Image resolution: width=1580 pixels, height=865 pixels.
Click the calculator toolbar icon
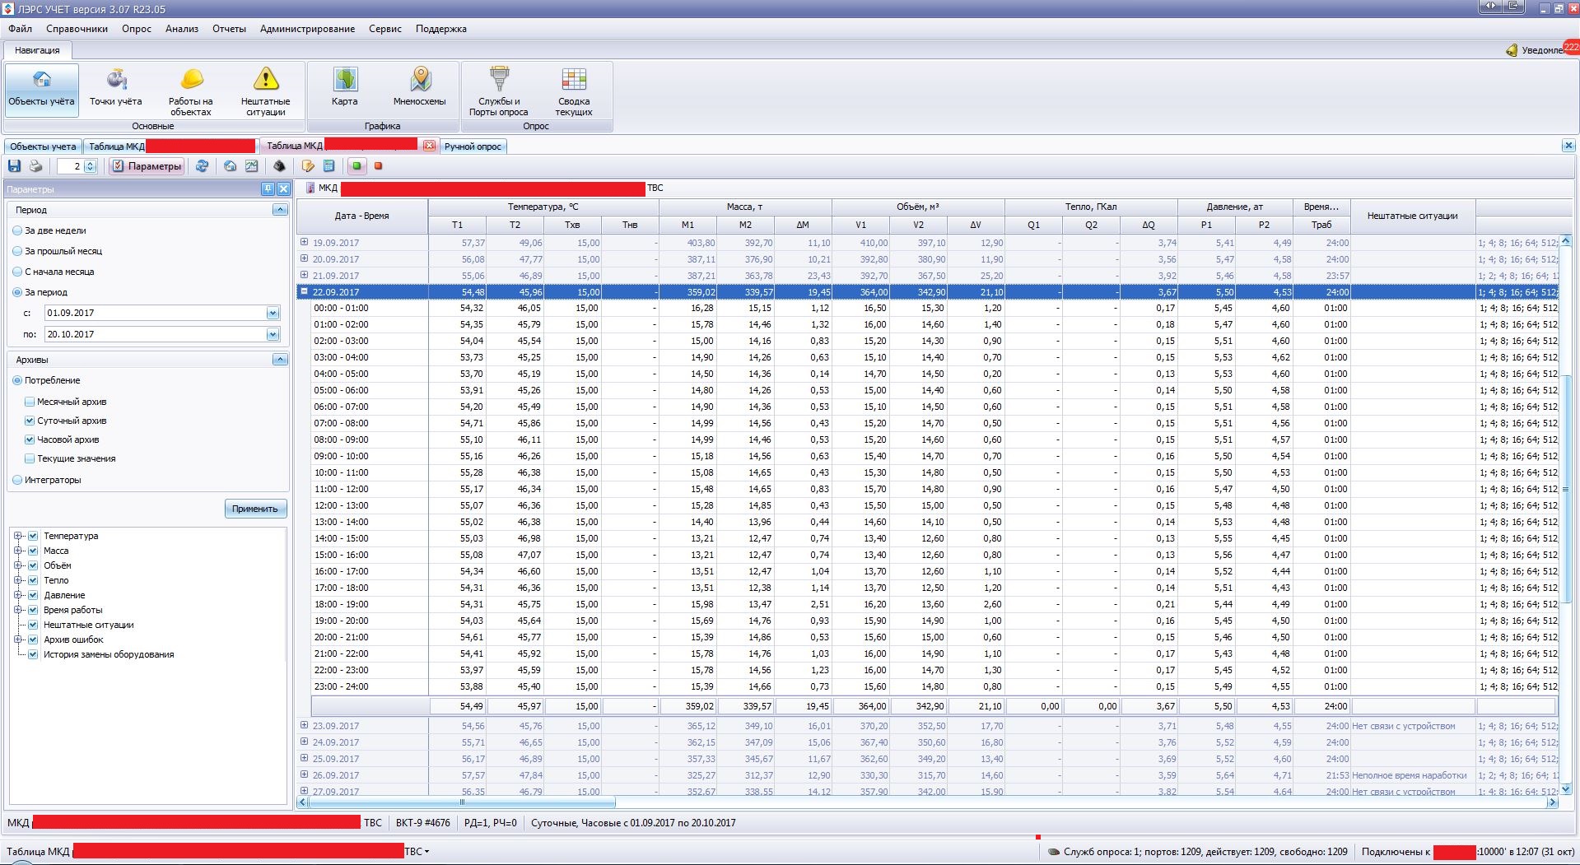329,166
